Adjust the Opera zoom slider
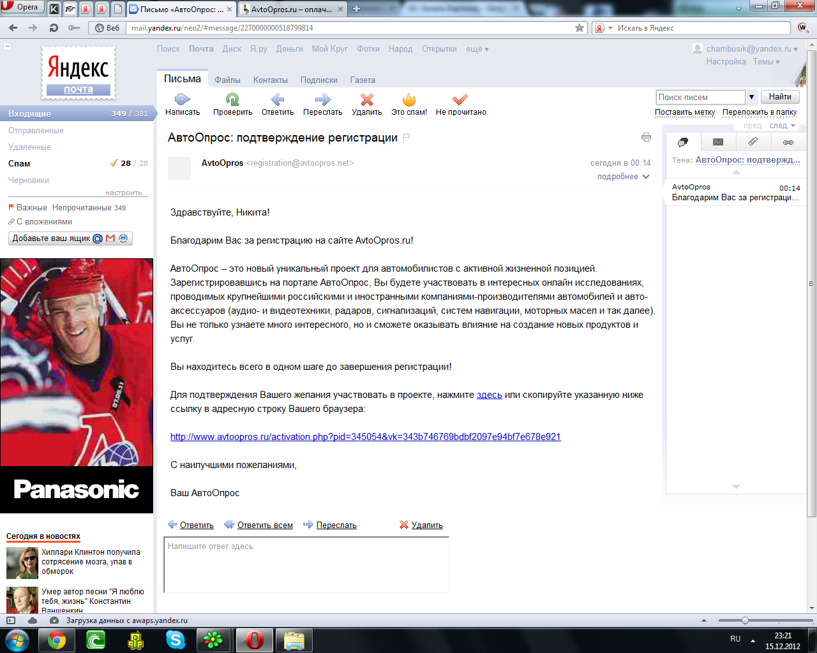The width and height of the screenshot is (817, 653). [745, 620]
